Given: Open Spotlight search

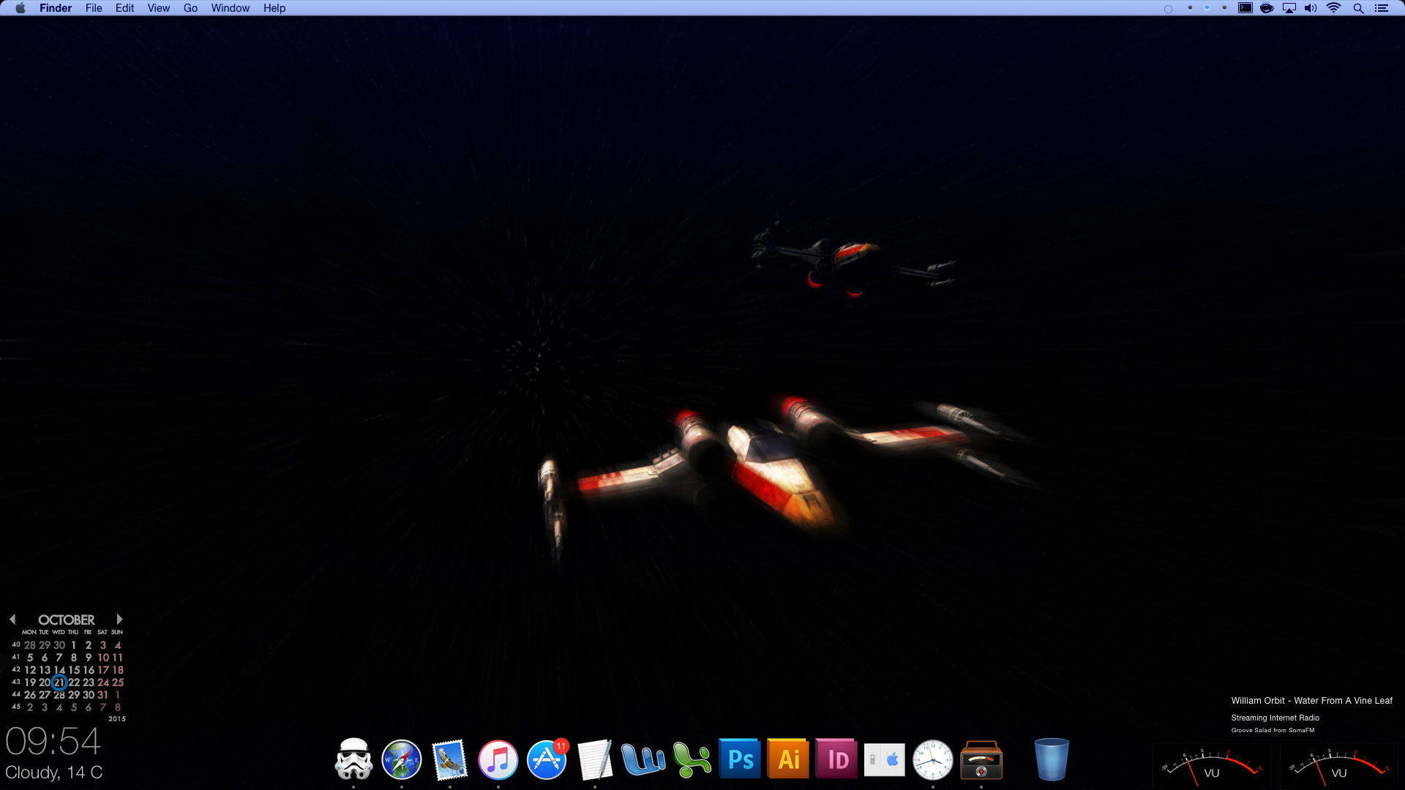Looking at the screenshot, I should coord(1358,8).
